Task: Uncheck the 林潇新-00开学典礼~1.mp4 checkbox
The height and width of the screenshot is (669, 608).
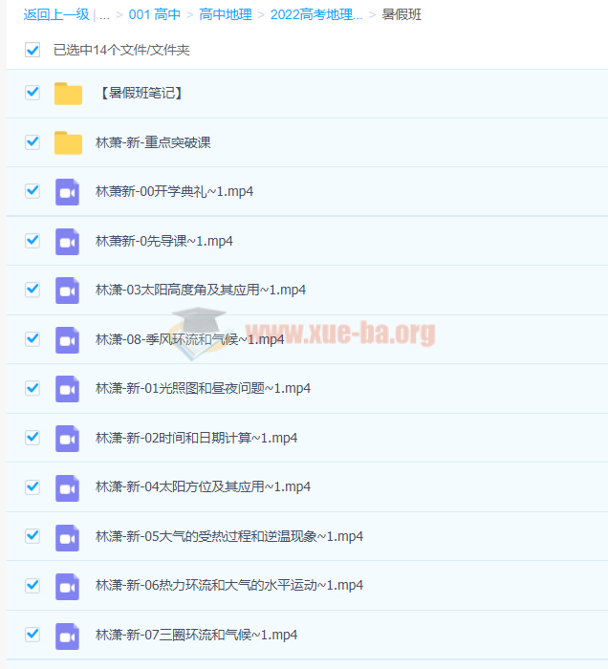Action: [x=33, y=191]
